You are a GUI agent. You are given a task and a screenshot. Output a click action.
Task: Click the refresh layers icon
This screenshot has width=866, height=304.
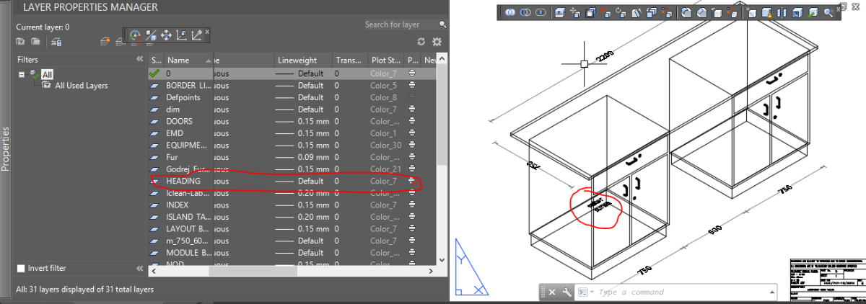(421, 43)
